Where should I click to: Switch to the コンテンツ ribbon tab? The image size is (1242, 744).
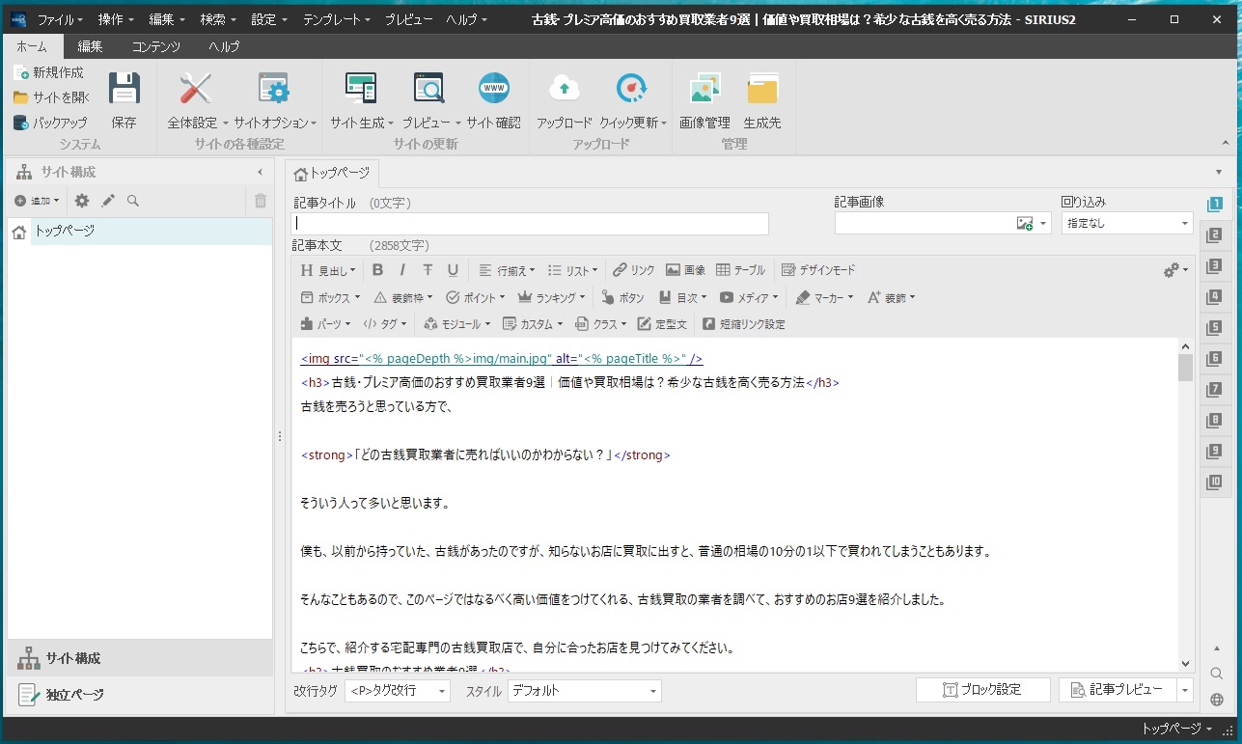coord(156,46)
